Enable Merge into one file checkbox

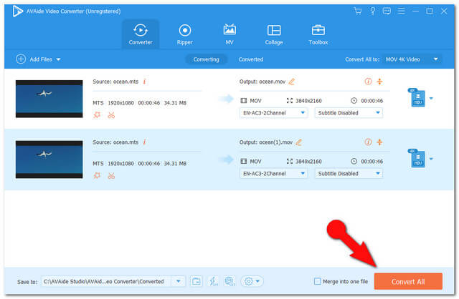317,282
